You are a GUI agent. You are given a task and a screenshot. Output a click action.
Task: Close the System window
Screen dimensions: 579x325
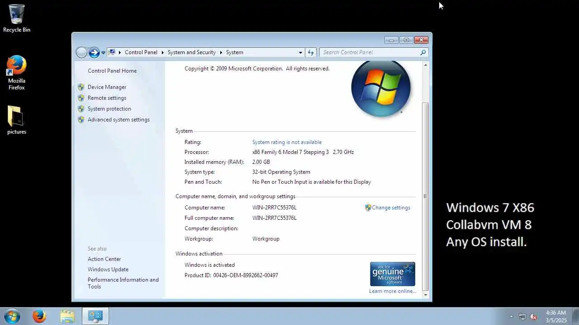point(421,40)
